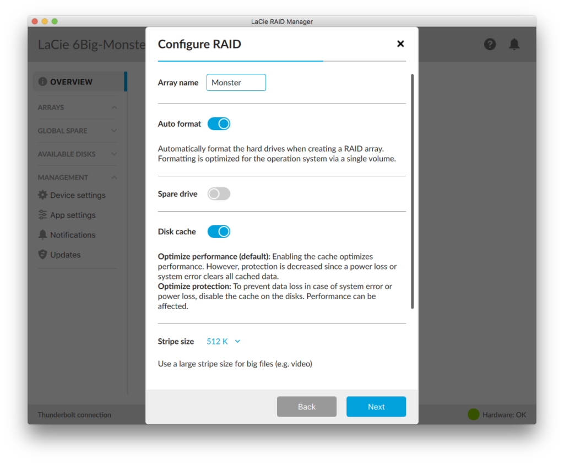Click the Overview info icon

[x=42, y=82]
